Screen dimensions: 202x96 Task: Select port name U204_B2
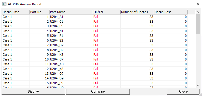point(57,41)
